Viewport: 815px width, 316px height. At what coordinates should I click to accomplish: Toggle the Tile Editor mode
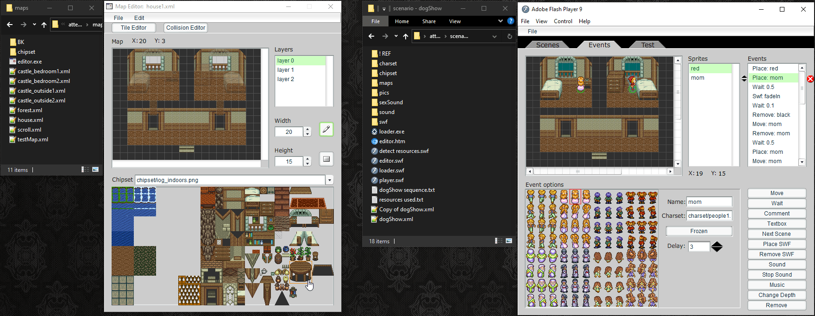[x=133, y=28]
